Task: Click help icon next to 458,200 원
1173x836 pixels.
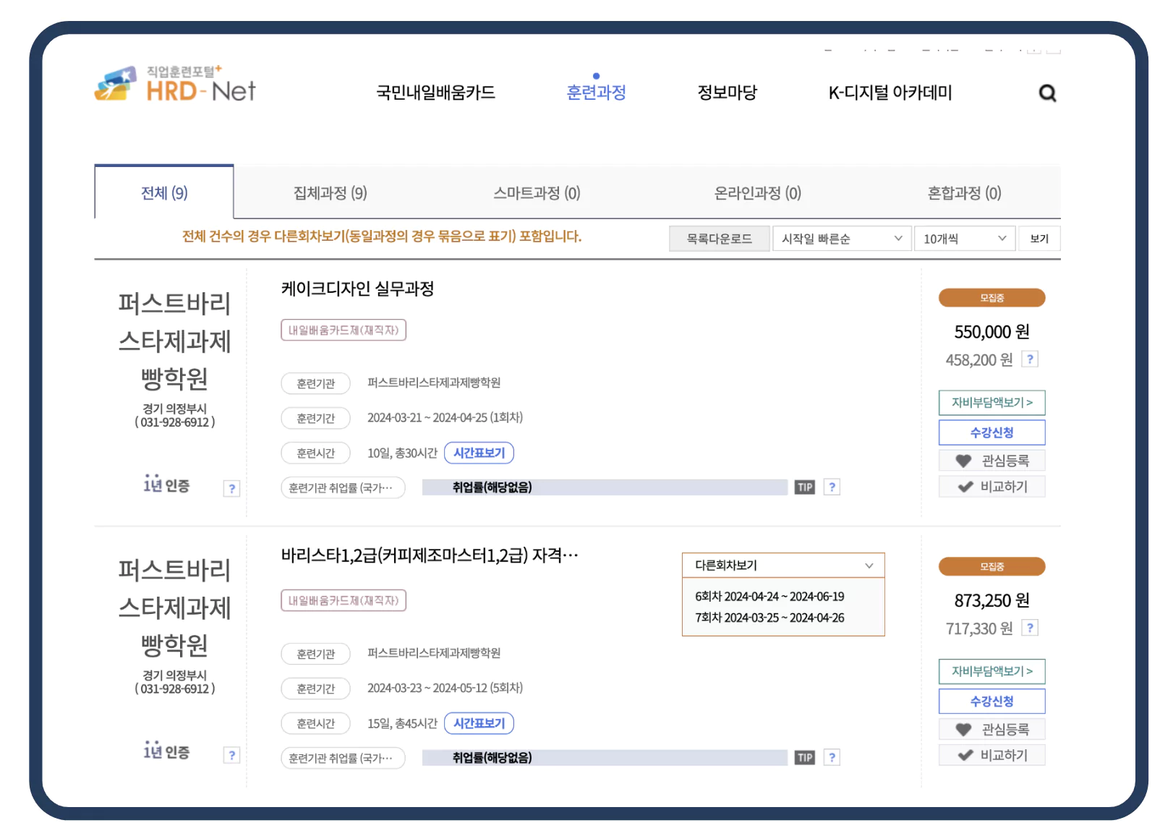Action: pyautogui.click(x=1030, y=359)
